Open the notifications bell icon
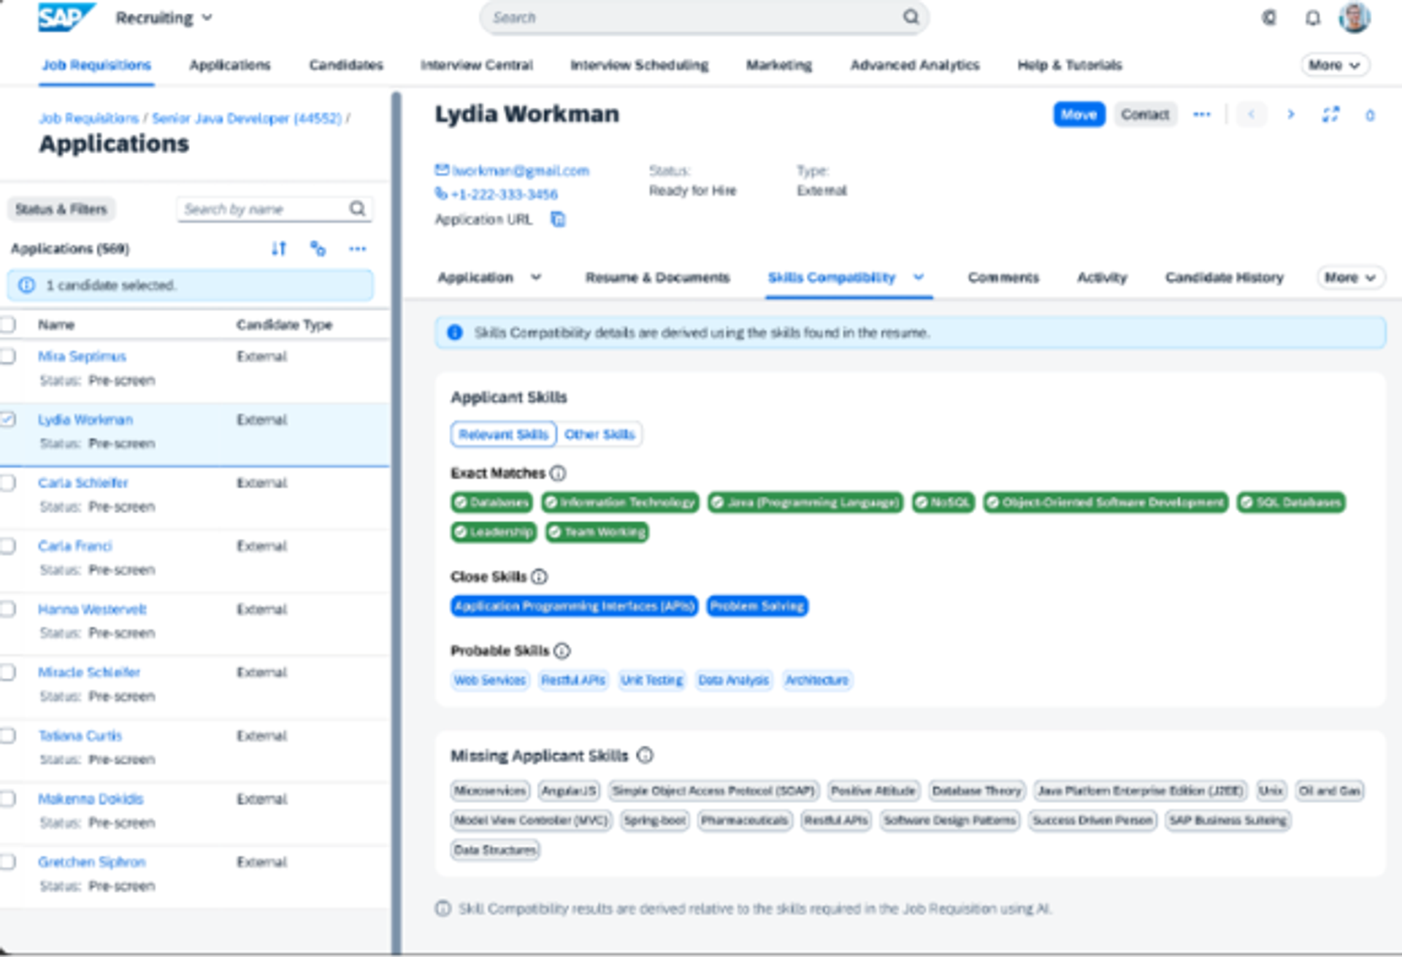 (x=1312, y=18)
